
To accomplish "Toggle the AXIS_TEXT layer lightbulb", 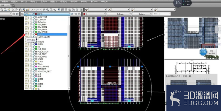I will [26, 17].
